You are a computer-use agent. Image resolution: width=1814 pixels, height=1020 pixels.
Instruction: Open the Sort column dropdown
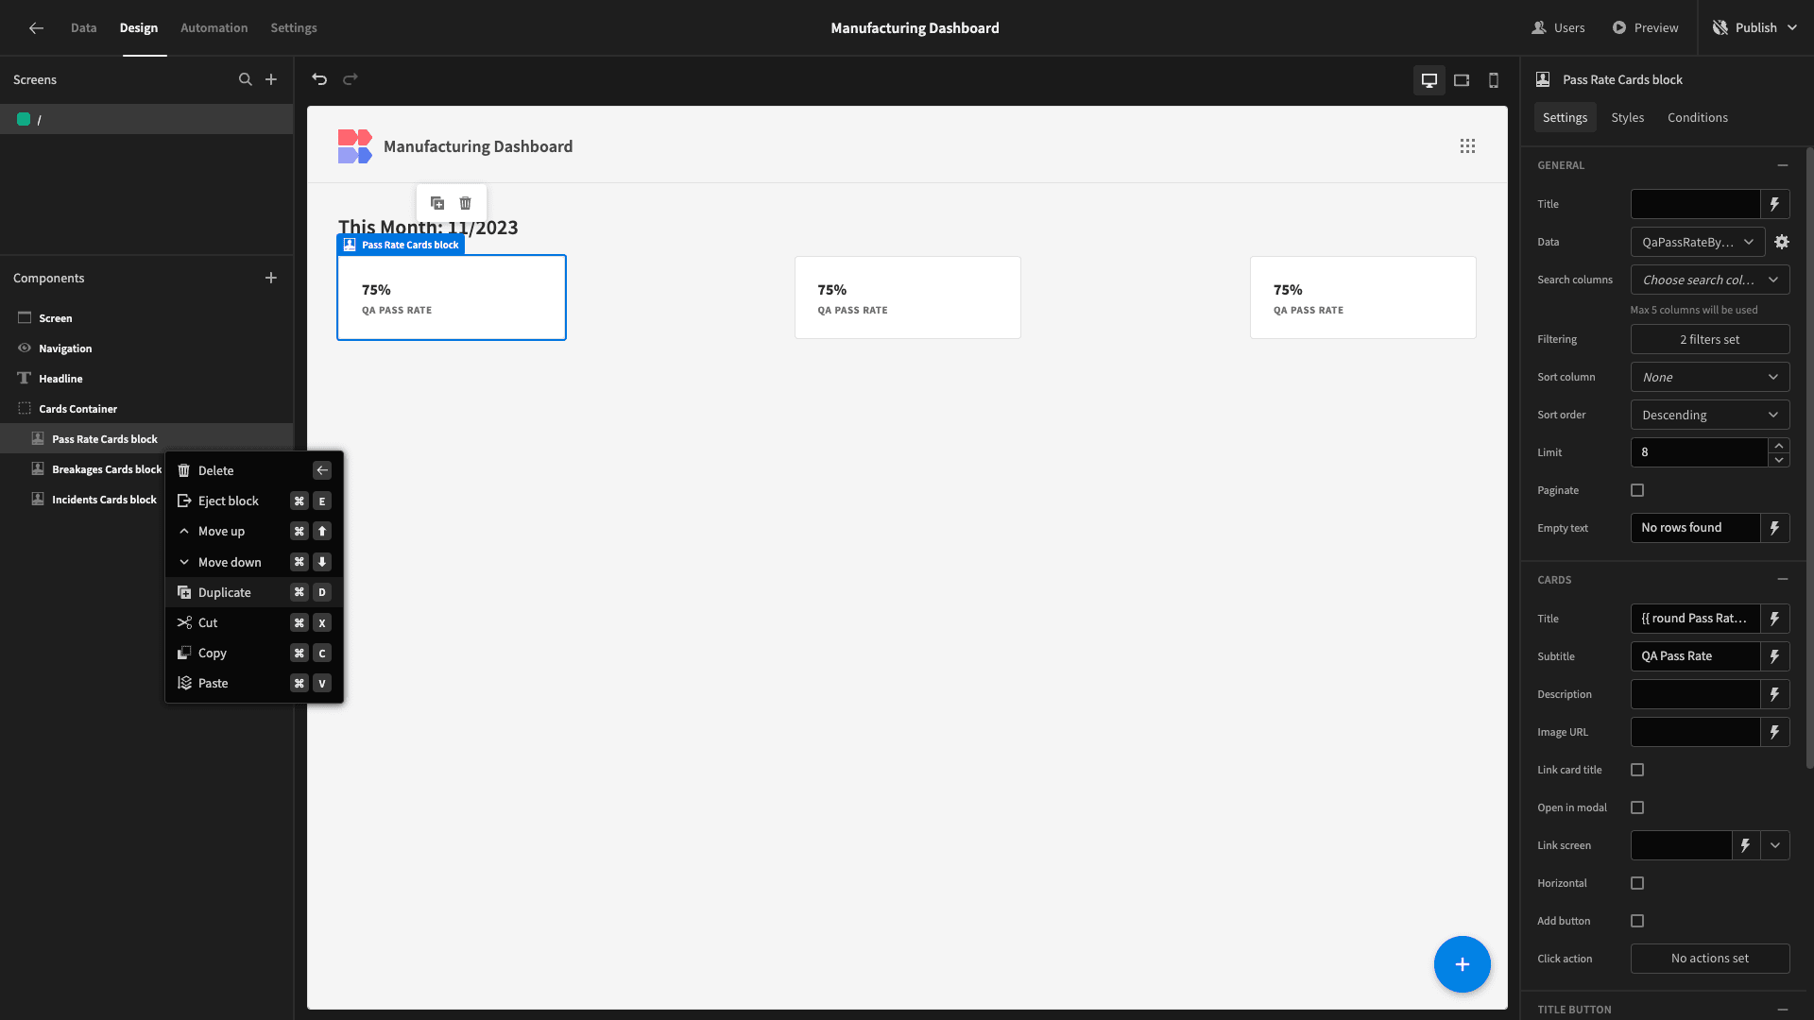(x=1710, y=377)
